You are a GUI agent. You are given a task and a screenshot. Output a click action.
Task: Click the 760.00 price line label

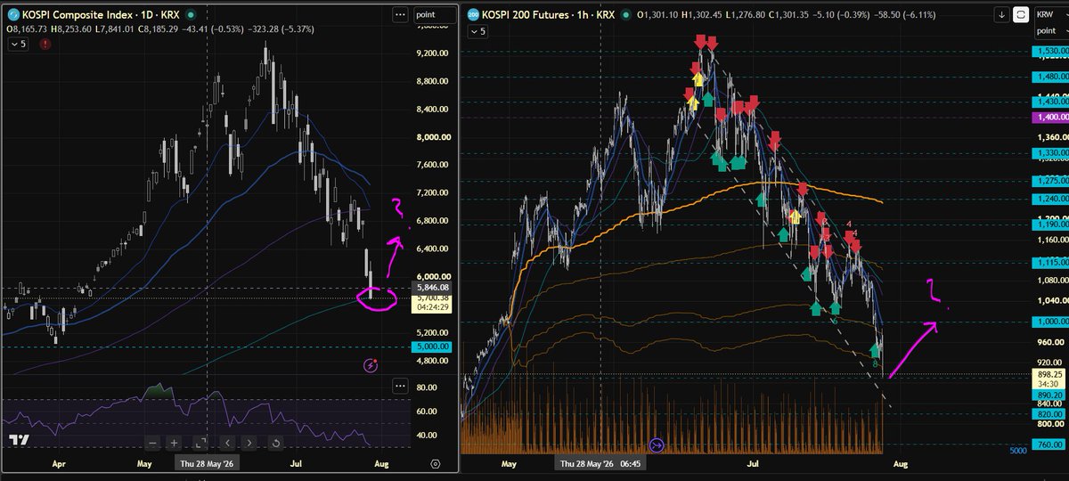[x=1049, y=445]
